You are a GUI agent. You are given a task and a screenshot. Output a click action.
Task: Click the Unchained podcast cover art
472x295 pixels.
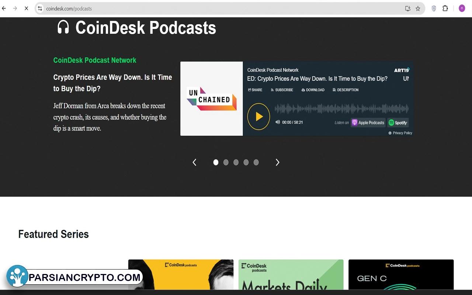pos(212,98)
